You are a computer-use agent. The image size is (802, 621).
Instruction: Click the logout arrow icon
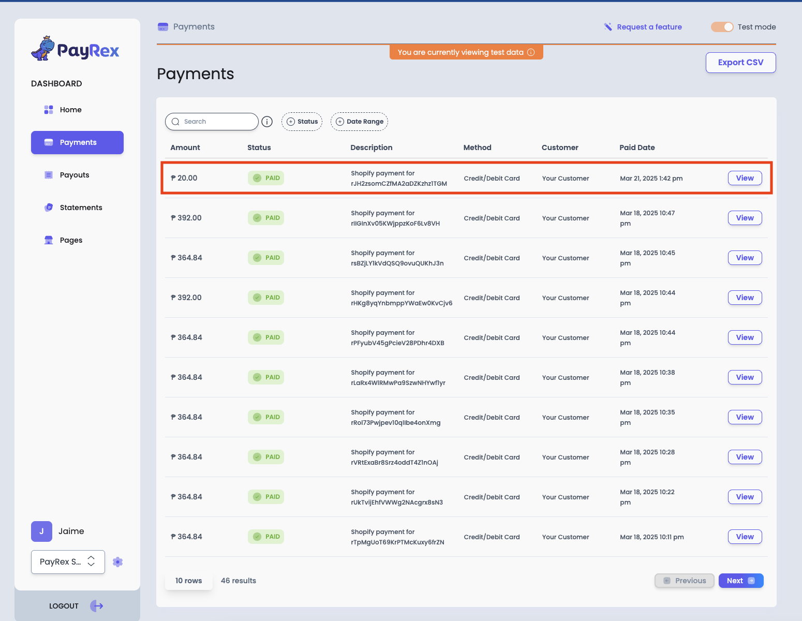(x=97, y=605)
